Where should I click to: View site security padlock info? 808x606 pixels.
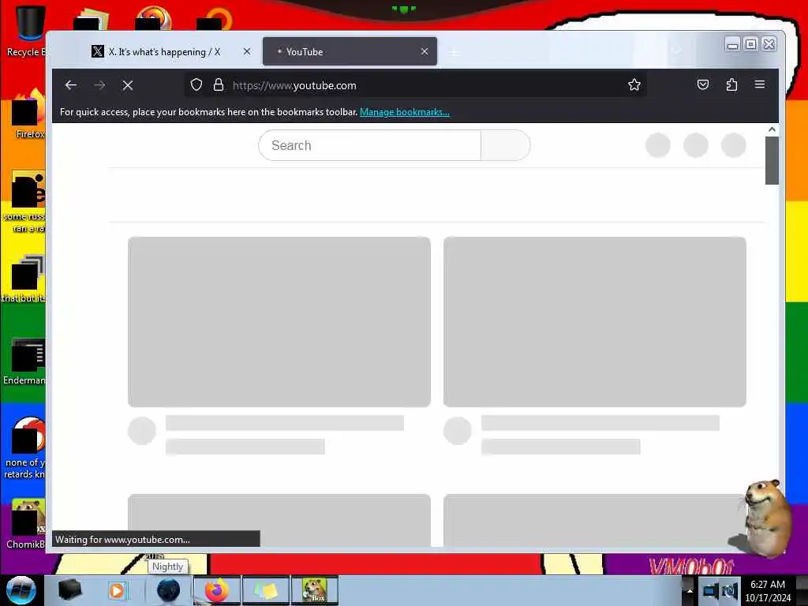click(219, 84)
